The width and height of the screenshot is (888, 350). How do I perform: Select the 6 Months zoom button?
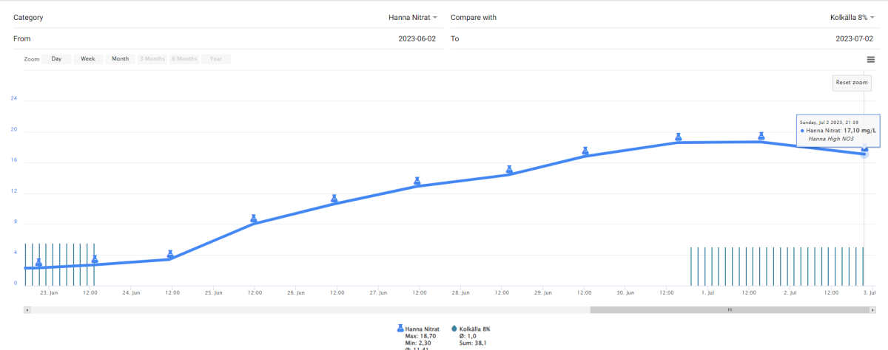[x=184, y=59]
